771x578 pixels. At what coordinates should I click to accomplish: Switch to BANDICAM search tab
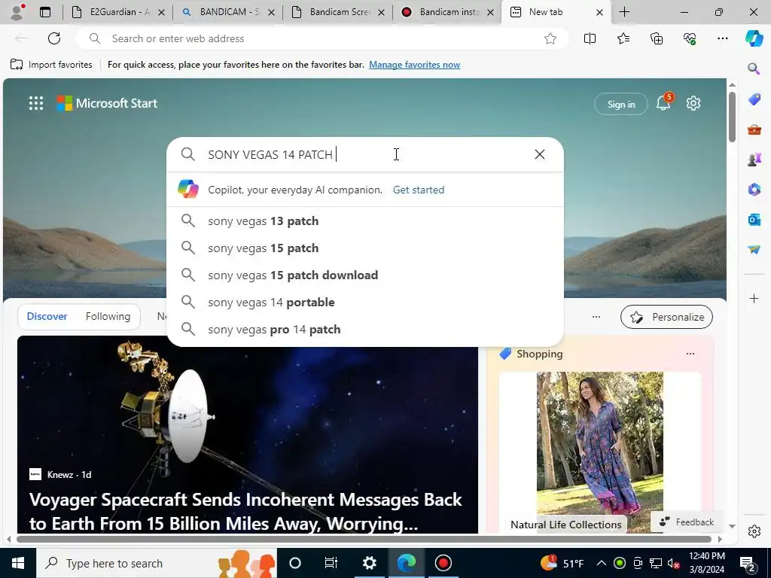227,12
